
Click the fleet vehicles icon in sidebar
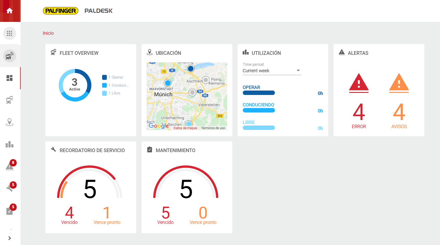(10, 100)
